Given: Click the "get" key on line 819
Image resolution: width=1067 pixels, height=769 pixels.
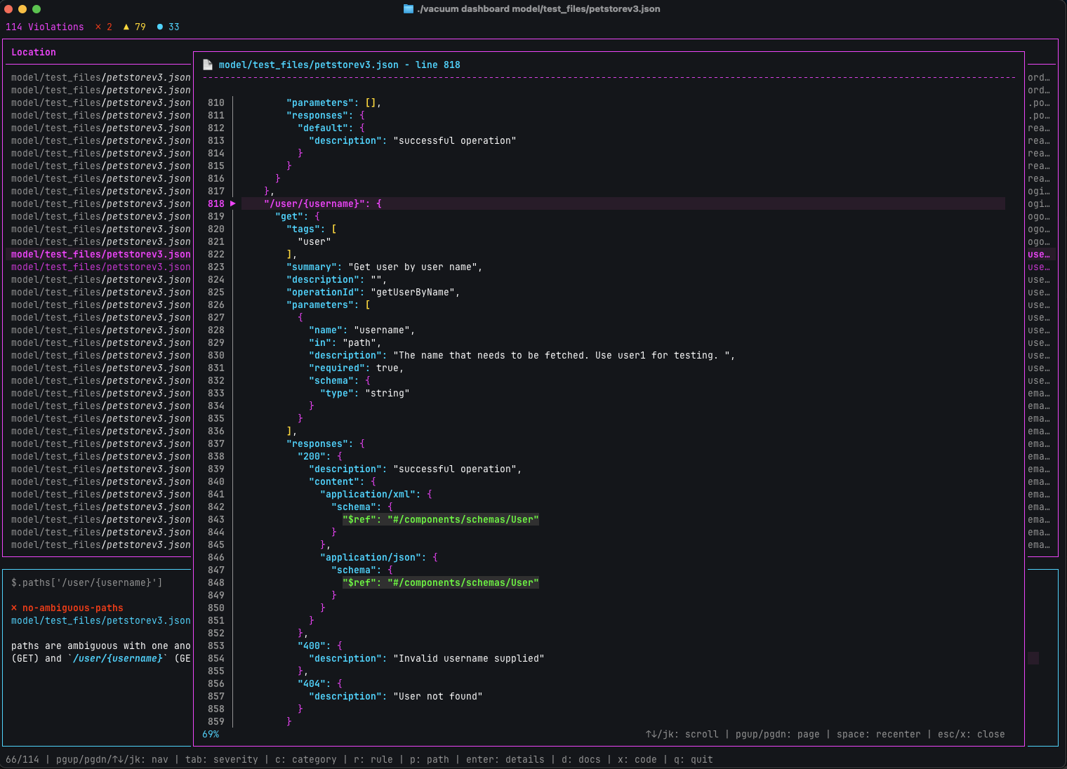Looking at the screenshot, I should click(x=289, y=216).
